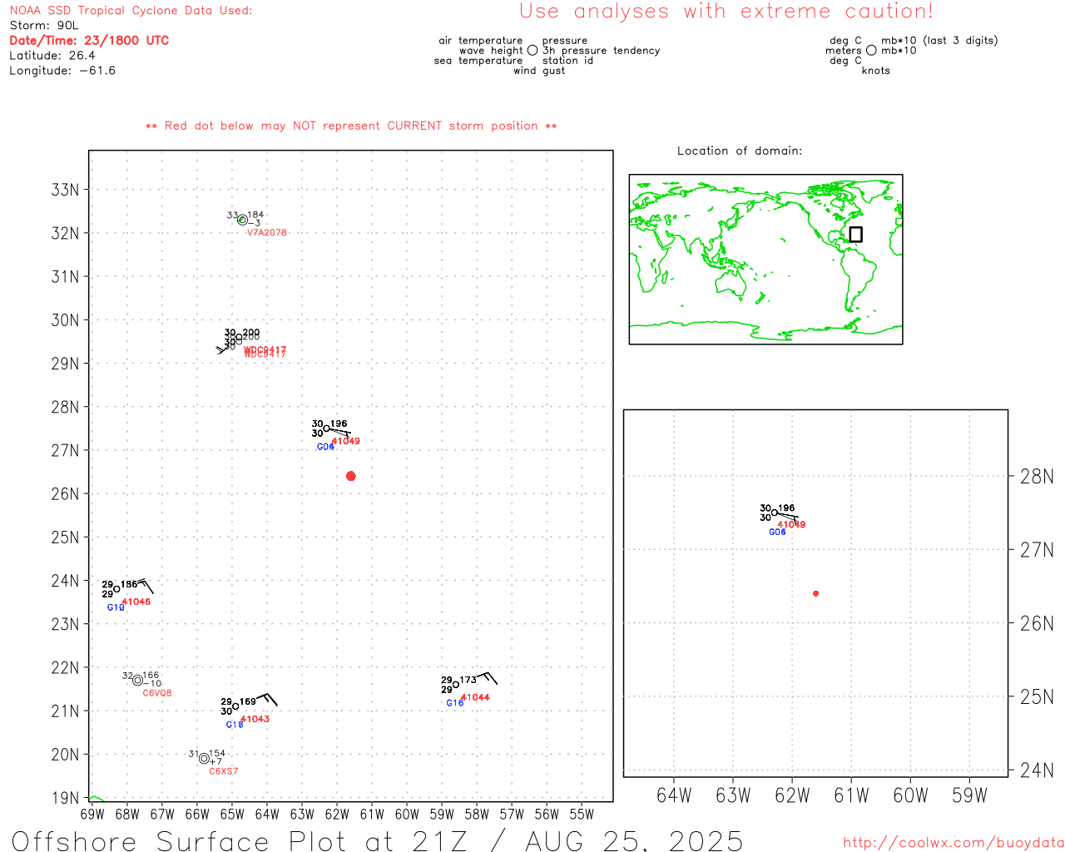
Task: Click the 19N latitude axis label
Action: point(65,798)
